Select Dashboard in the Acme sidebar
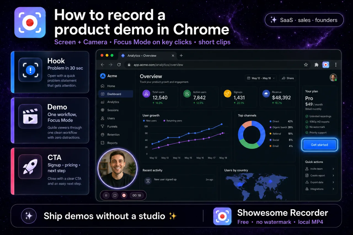Screen dimensions: 353x235 pyautogui.click(x=116, y=94)
